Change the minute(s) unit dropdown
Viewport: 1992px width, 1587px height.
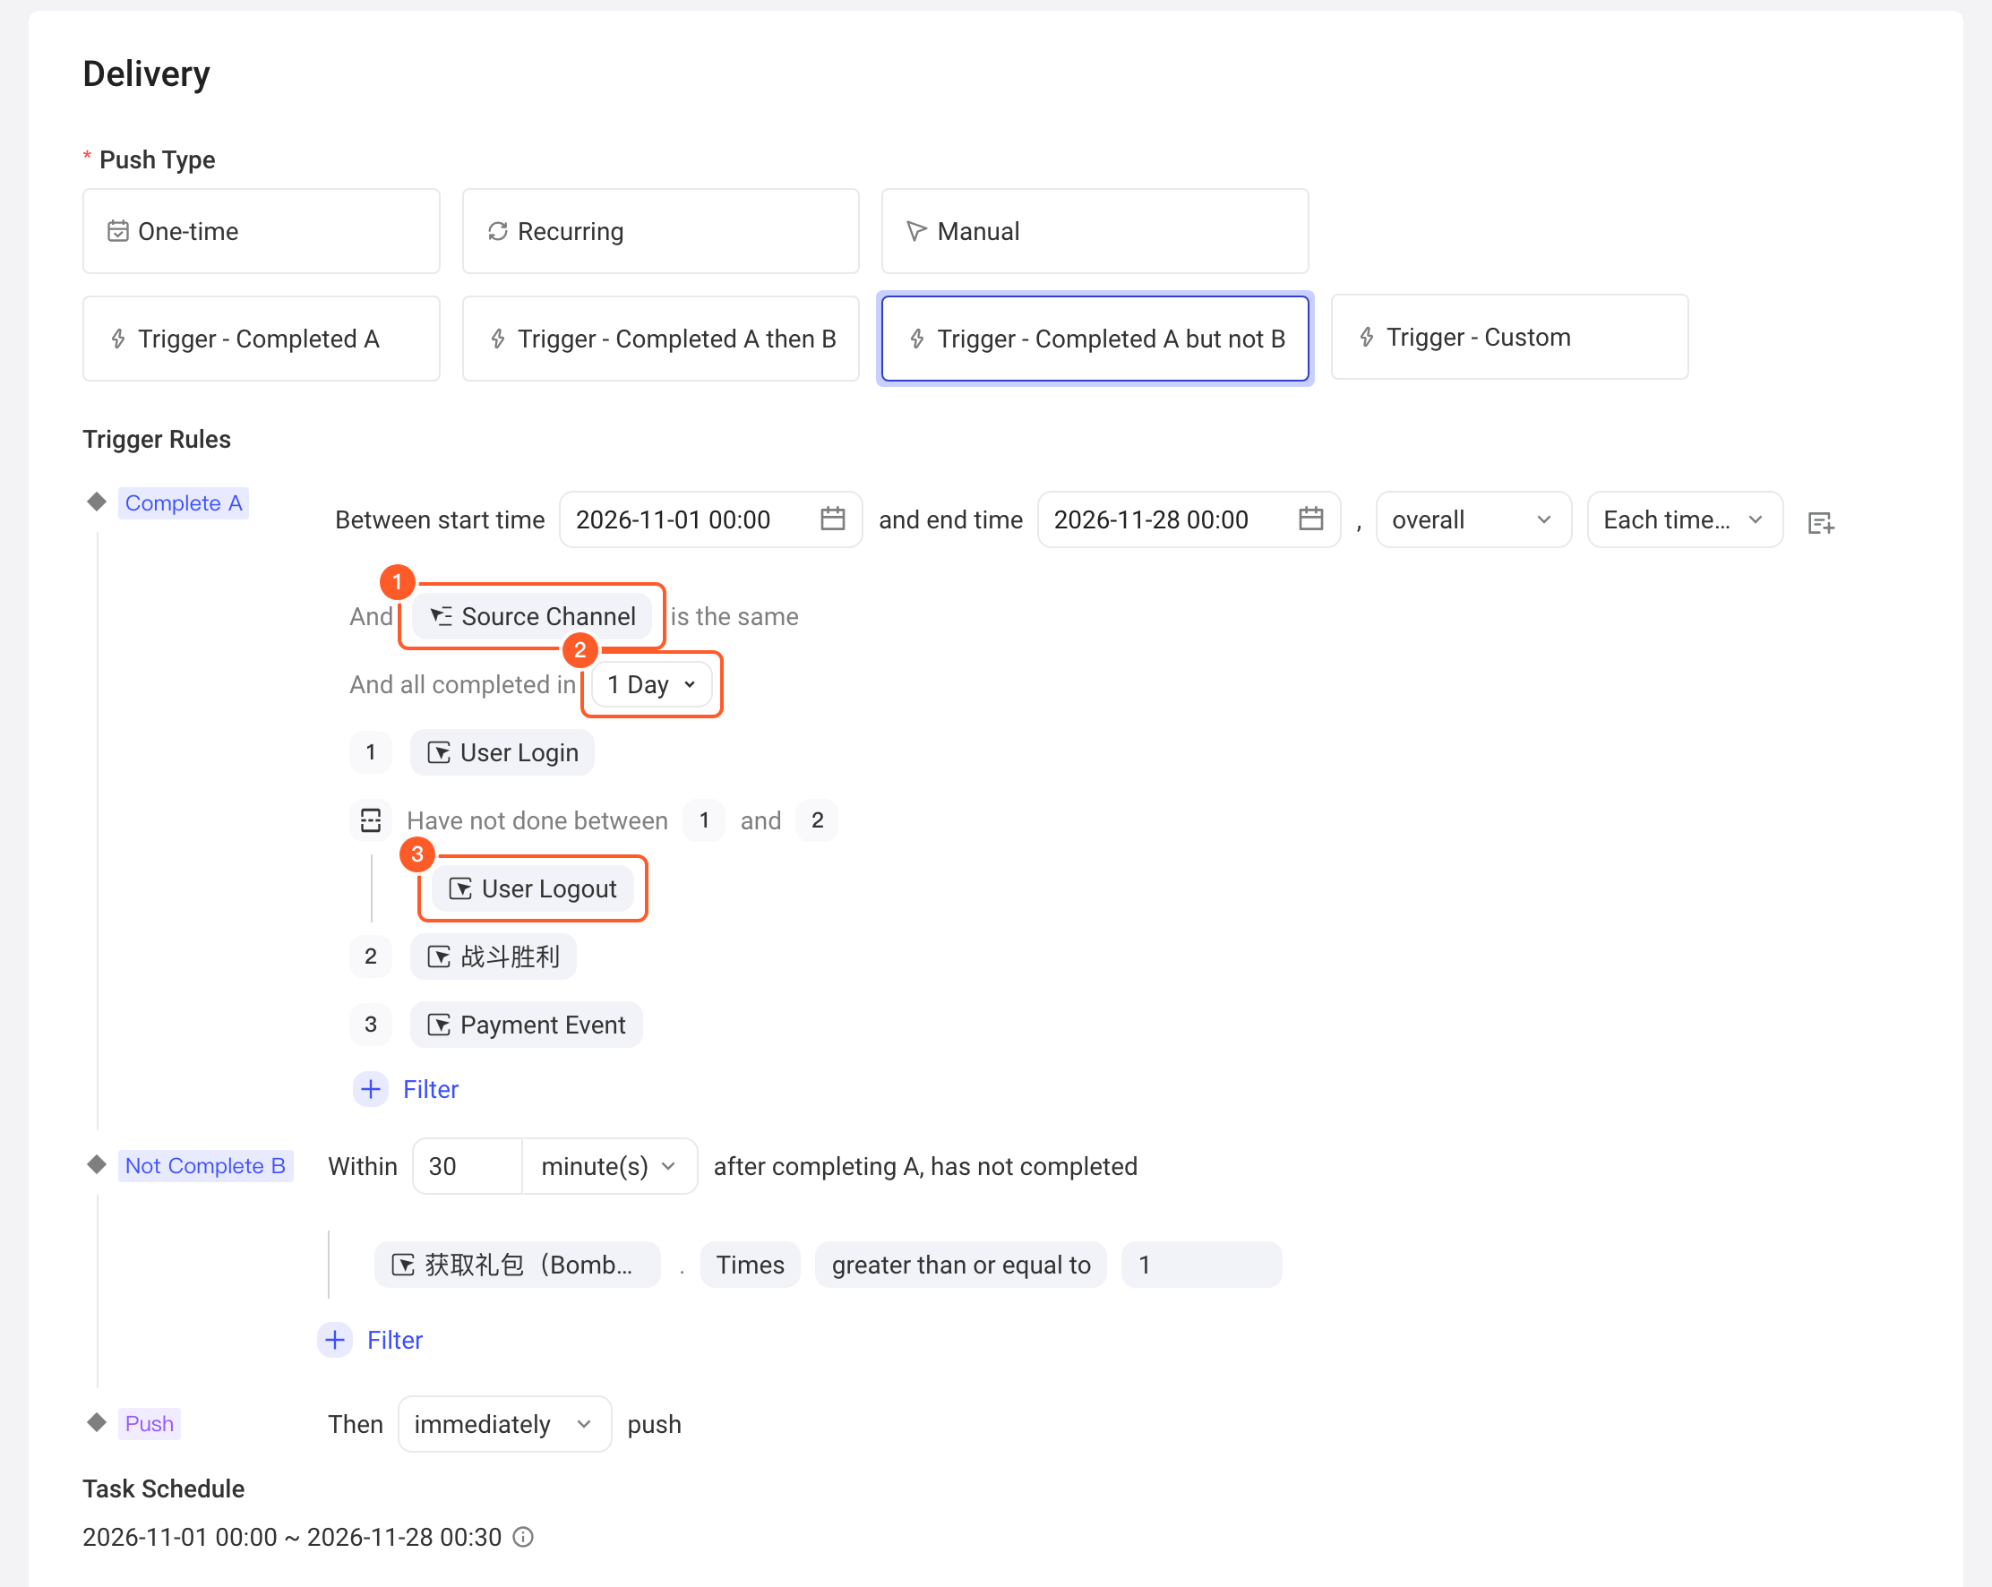pyautogui.click(x=610, y=1166)
